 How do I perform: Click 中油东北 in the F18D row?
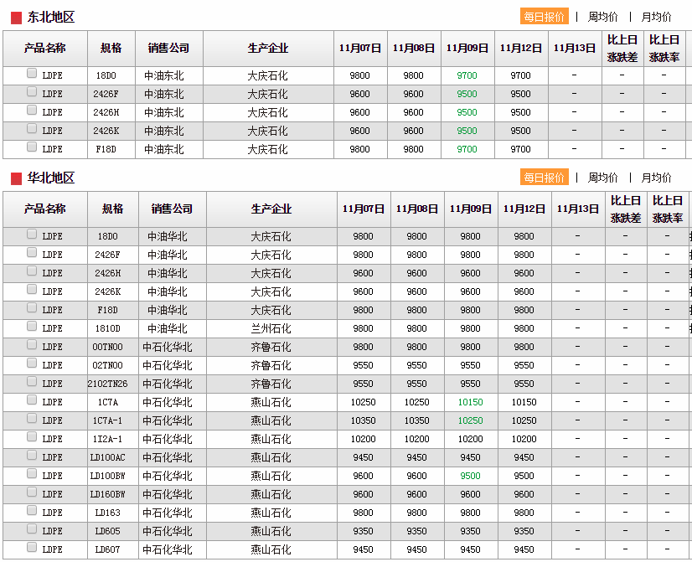click(x=163, y=149)
